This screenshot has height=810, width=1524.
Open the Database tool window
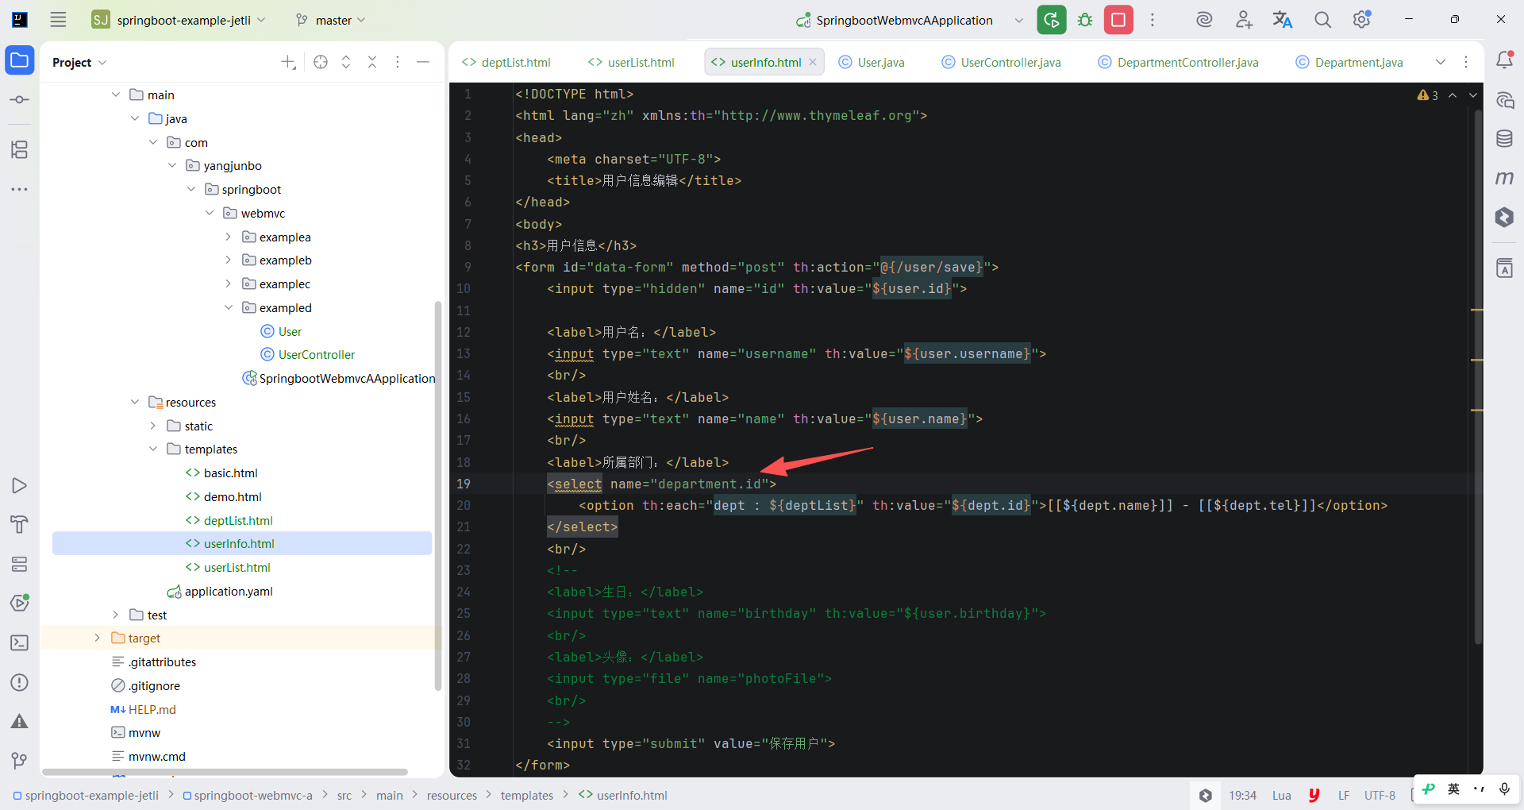pos(1504,139)
